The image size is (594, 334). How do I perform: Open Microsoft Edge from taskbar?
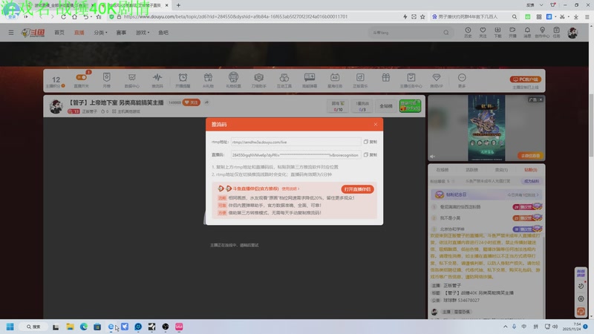click(83, 327)
